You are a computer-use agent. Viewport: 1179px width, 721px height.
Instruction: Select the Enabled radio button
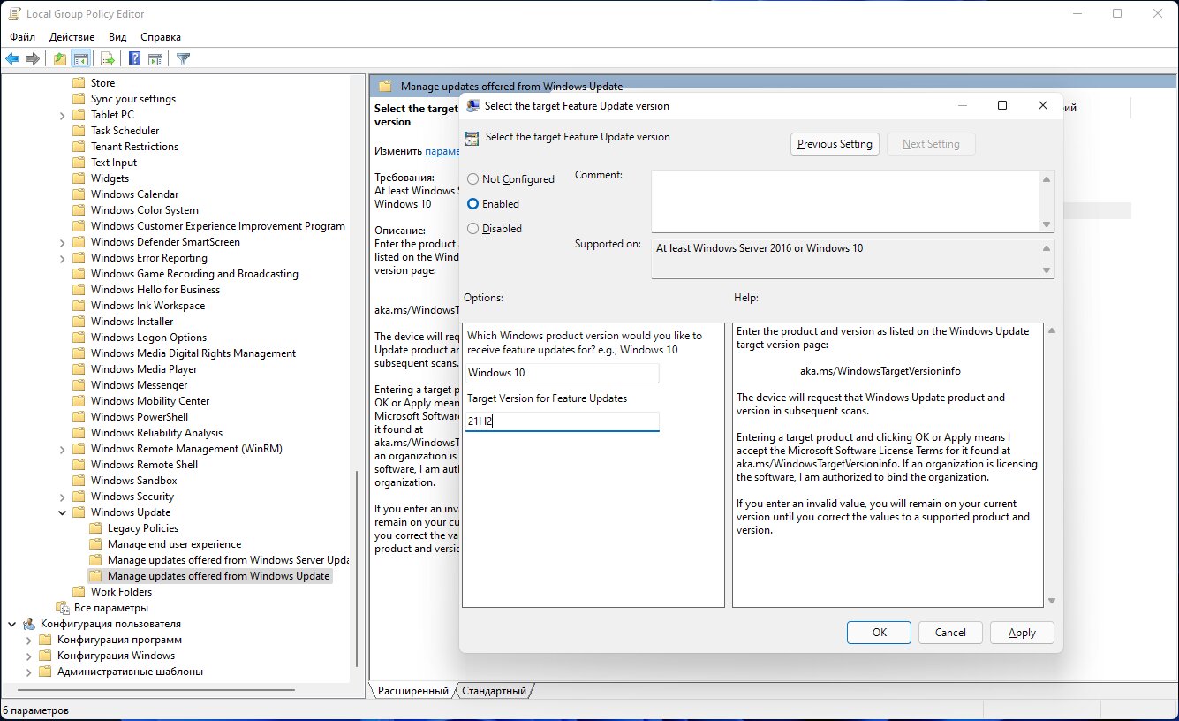click(473, 204)
